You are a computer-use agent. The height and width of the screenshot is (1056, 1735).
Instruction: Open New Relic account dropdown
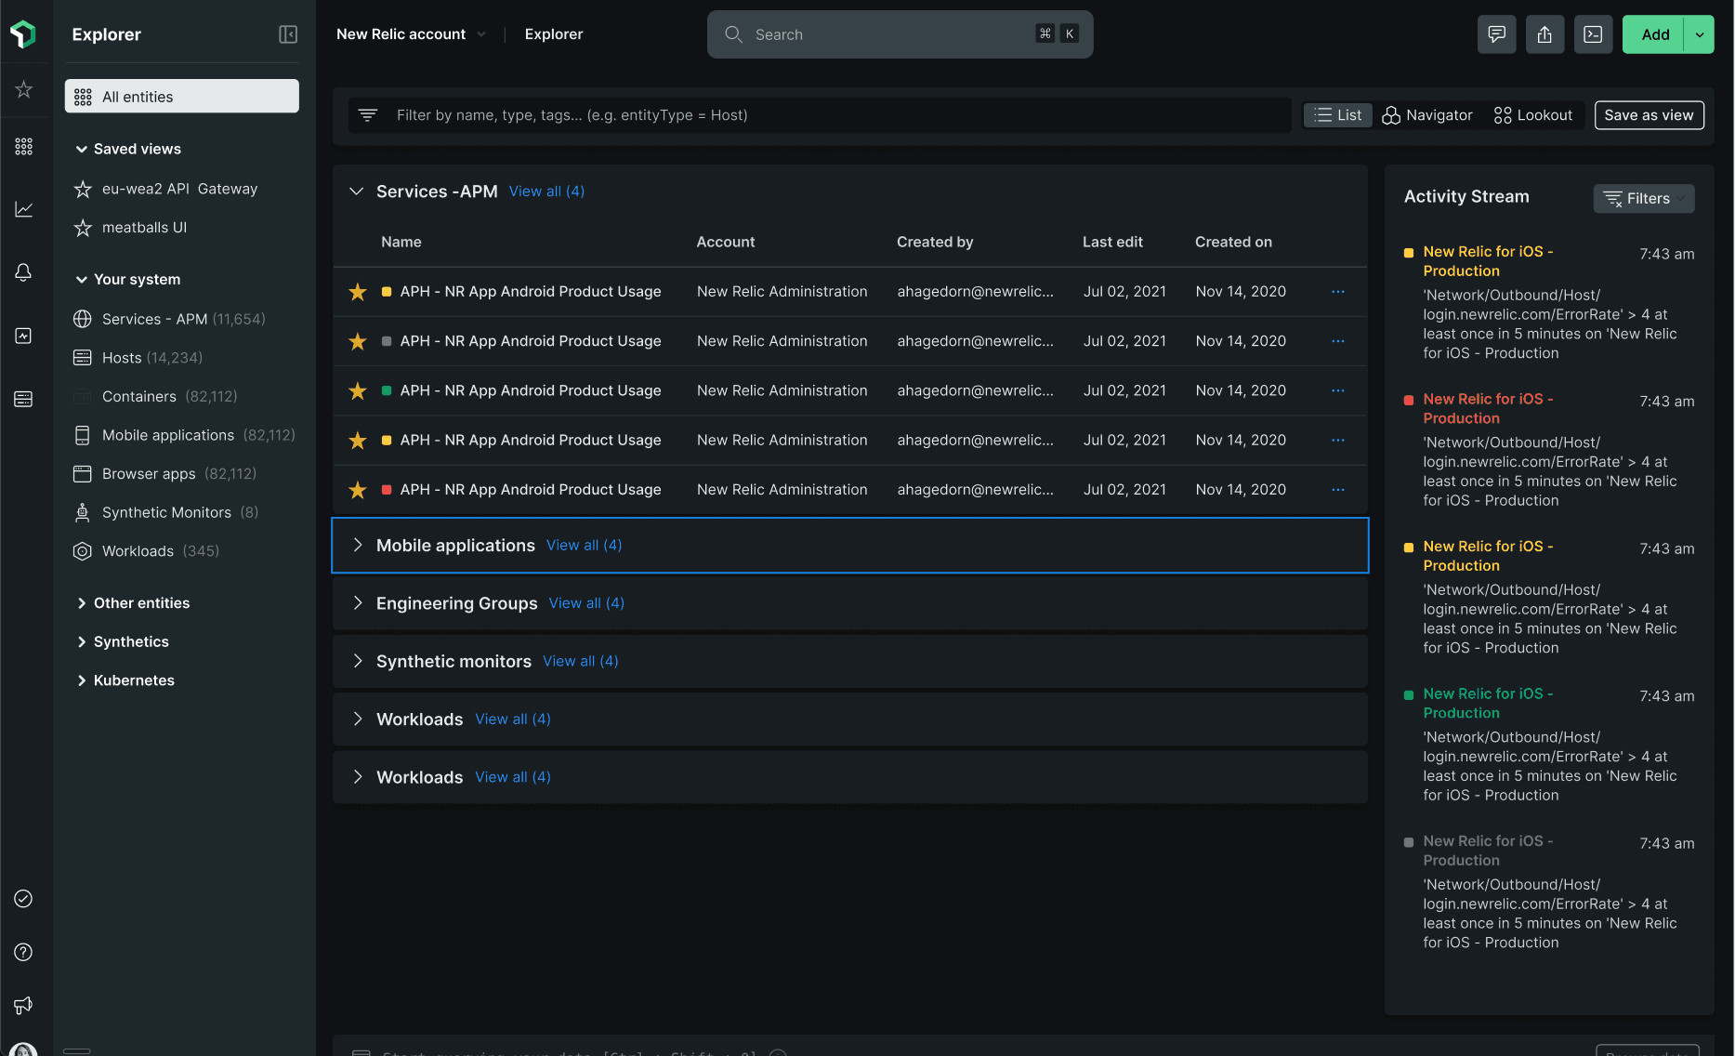point(411,34)
